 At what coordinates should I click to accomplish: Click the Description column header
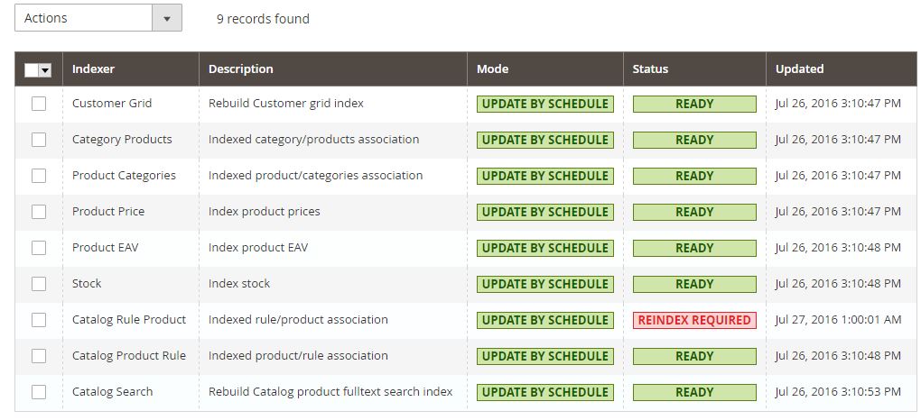point(240,69)
